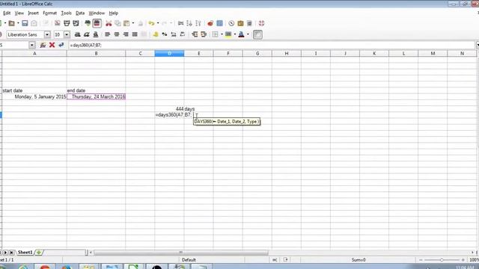Align cell text left
This screenshot has width=479, height=269.
(107, 34)
